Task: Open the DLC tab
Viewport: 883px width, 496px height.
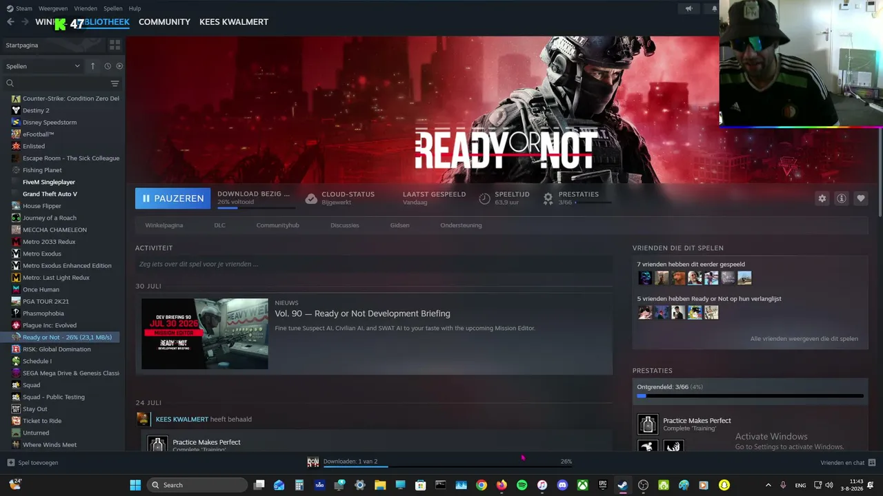Action: [x=219, y=225]
